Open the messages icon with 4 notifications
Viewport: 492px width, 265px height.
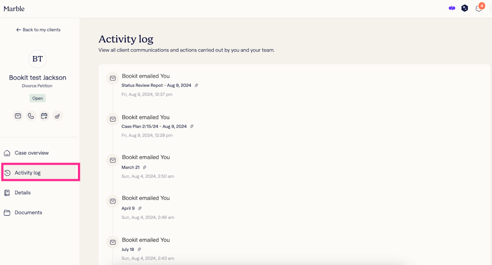[x=479, y=8]
